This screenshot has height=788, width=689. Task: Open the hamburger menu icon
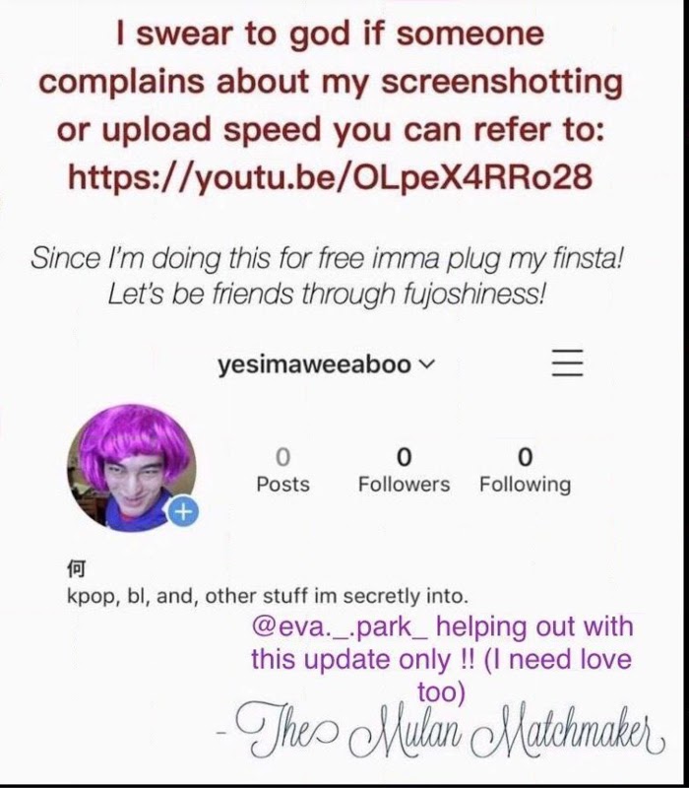[568, 362]
